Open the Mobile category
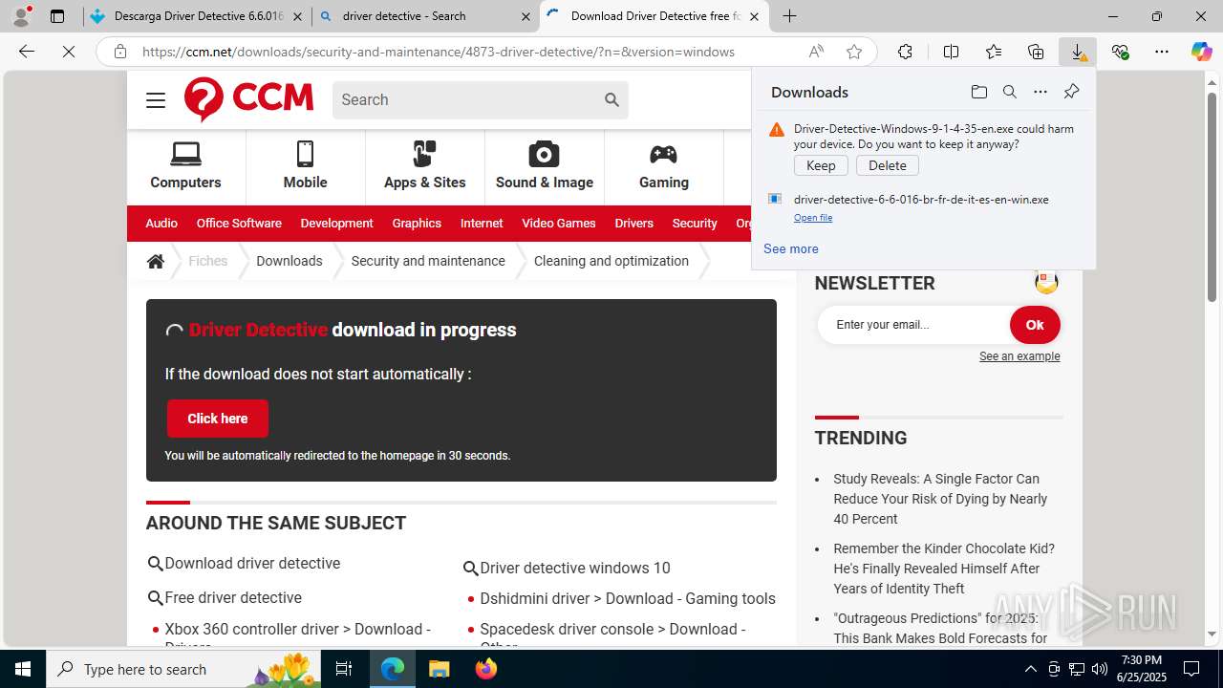Image resolution: width=1223 pixels, height=688 pixels. point(305,166)
